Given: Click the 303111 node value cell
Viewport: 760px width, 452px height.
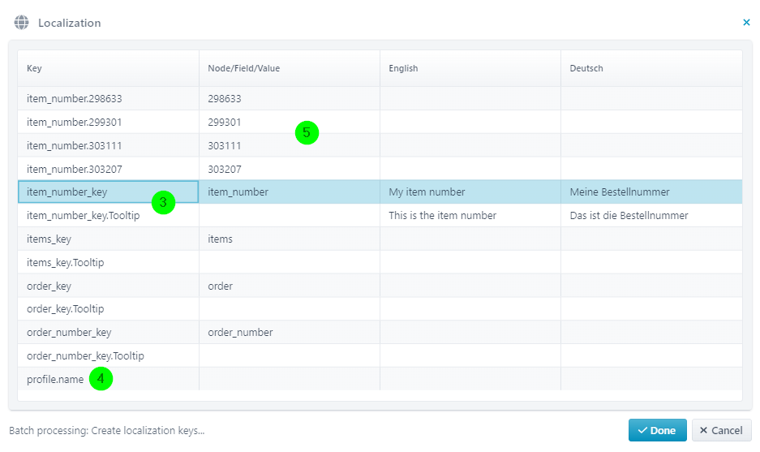Looking at the screenshot, I should click(x=225, y=145).
